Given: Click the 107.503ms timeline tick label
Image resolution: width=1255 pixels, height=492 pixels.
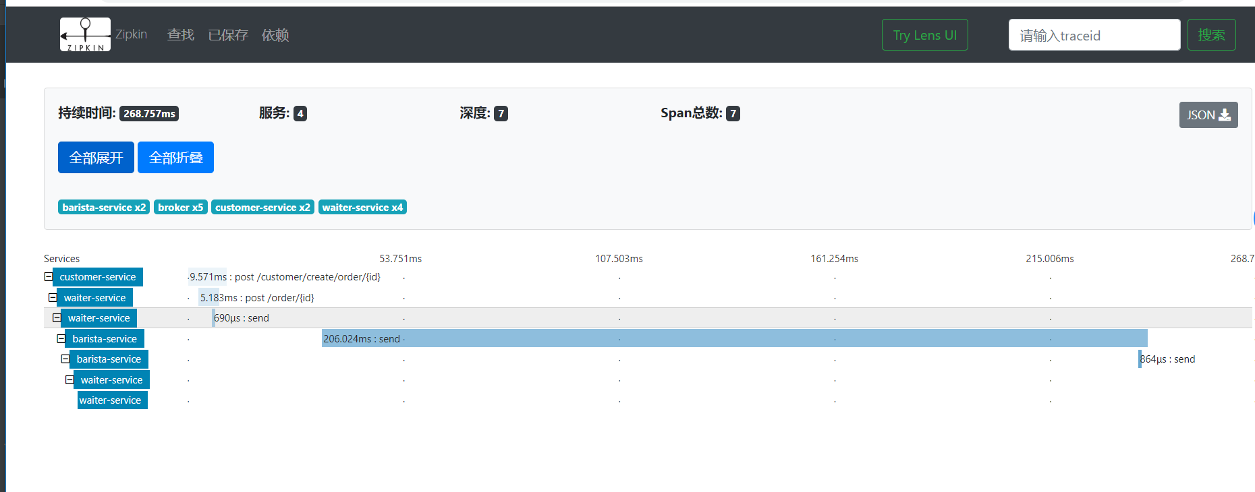Looking at the screenshot, I should coord(619,259).
